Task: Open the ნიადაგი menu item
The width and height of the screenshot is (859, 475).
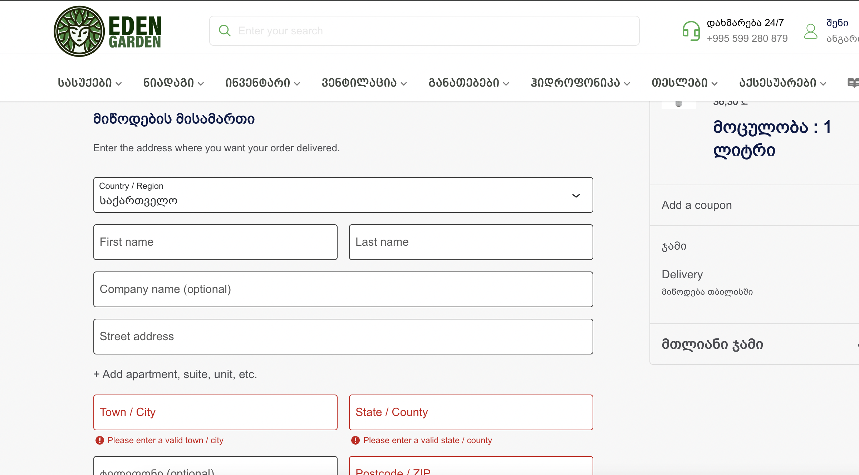Action: tap(173, 83)
